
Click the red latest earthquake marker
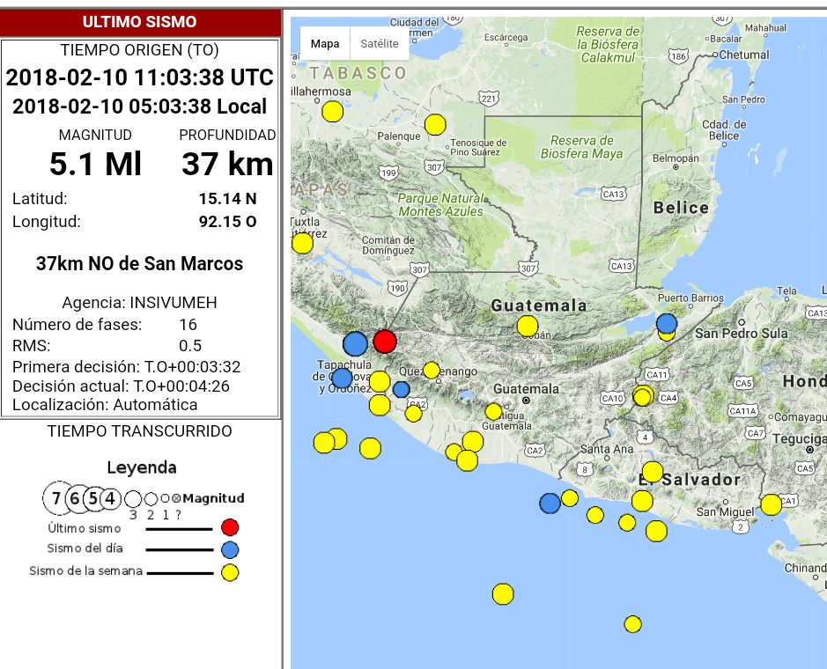(x=385, y=342)
